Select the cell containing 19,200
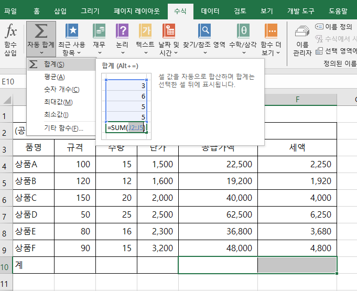 tap(218, 181)
